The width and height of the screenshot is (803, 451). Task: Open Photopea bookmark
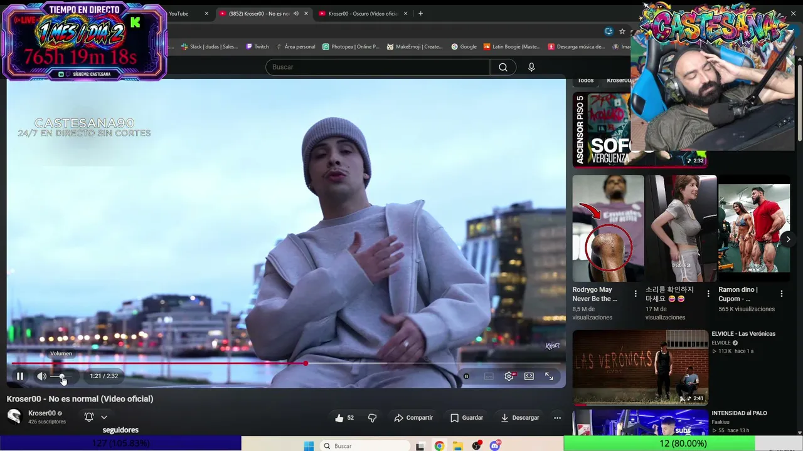[x=351, y=46]
